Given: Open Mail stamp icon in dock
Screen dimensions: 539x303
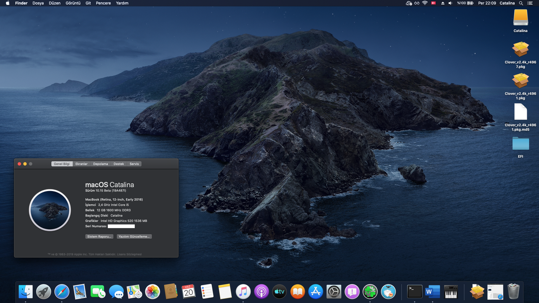Looking at the screenshot, I should pos(80,291).
